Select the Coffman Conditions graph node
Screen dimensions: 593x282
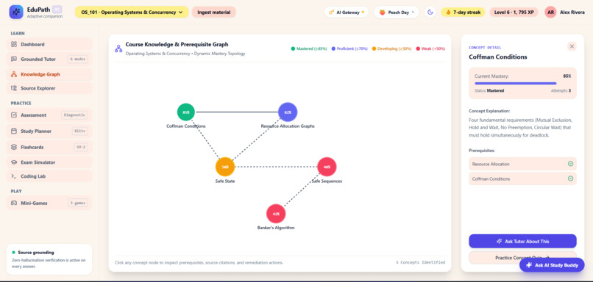point(186,112)
